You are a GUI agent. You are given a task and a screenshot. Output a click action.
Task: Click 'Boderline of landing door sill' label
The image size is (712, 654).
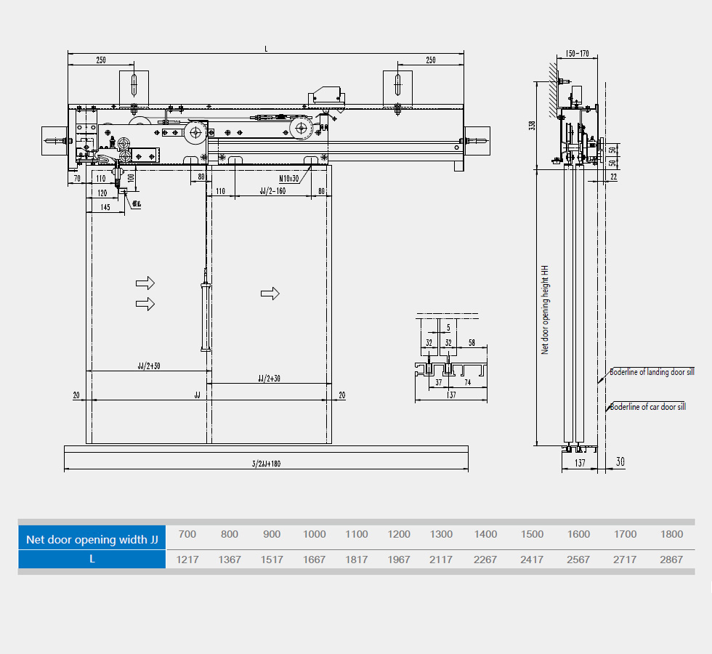click(x=652, y=372)
